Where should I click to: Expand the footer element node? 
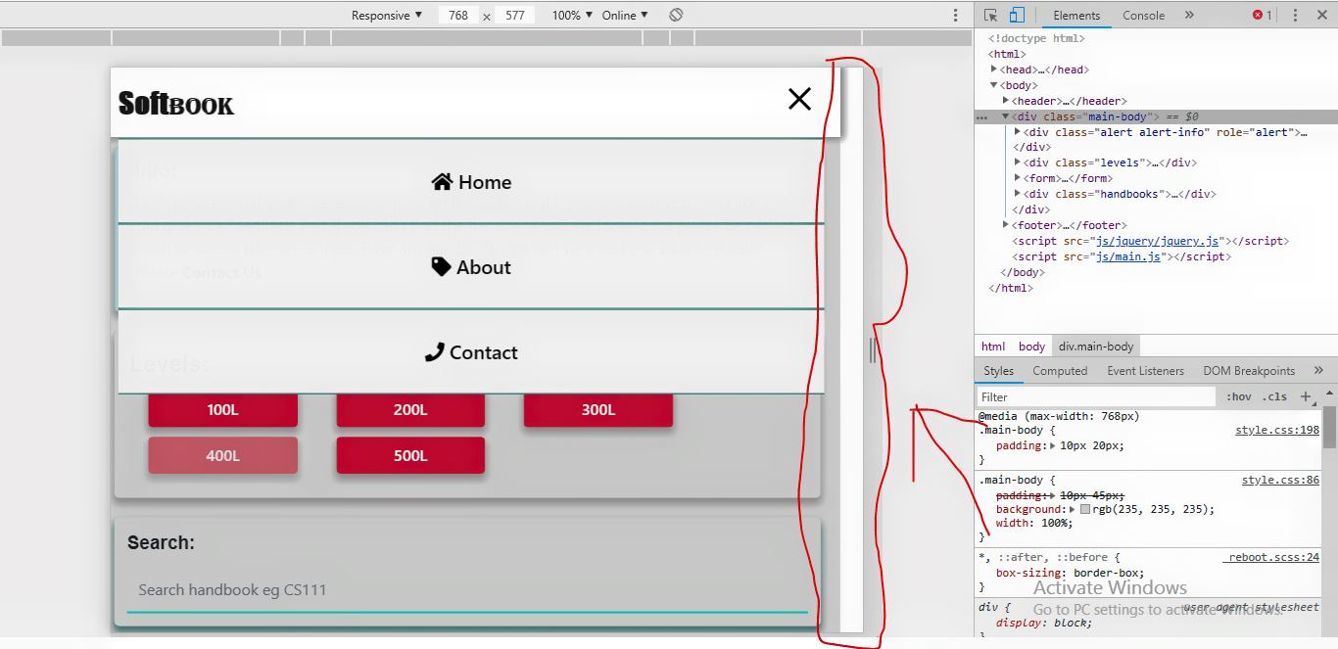[1006, 225]
